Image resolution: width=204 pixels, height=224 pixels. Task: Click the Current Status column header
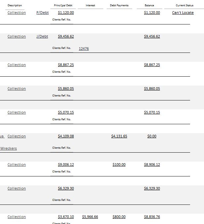tap(184, 5)
